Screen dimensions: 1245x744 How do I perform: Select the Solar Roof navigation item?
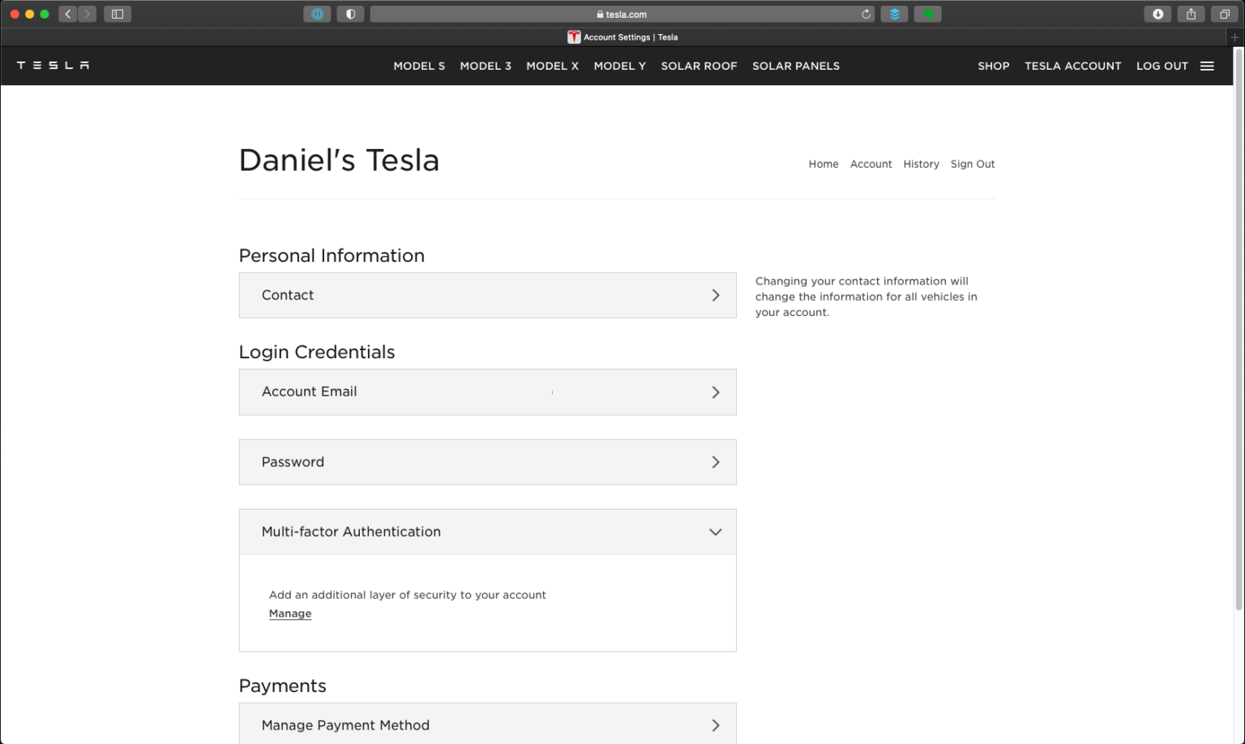tap(698, 66)
